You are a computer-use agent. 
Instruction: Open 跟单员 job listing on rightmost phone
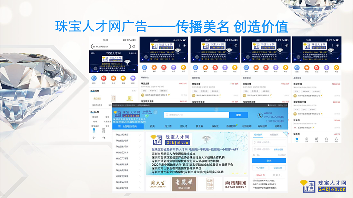coord(316,124)
